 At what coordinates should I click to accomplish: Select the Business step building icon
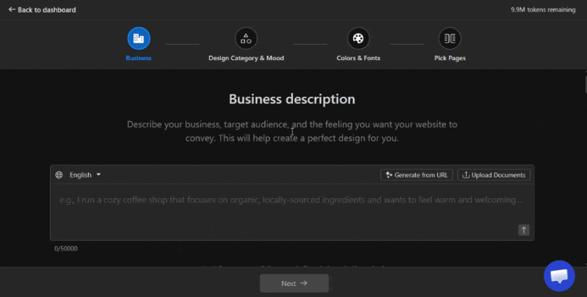pos(139,38)
